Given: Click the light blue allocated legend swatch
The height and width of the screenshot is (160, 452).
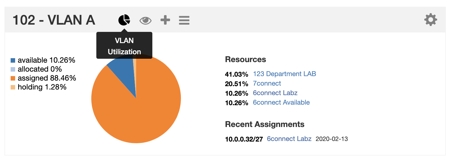Looking at the screenshot, I should [x=13, y=69].
